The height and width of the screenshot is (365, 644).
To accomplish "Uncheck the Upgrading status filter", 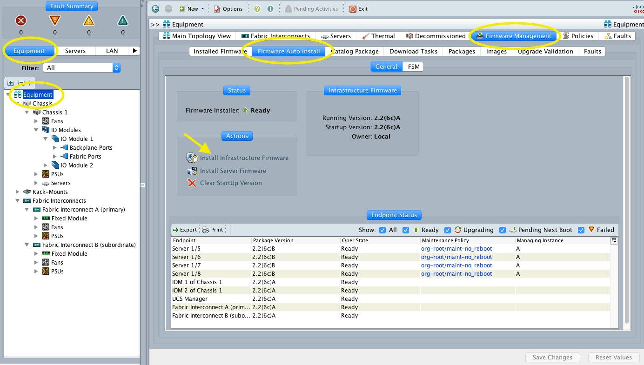I will click(x=447, y=230).
